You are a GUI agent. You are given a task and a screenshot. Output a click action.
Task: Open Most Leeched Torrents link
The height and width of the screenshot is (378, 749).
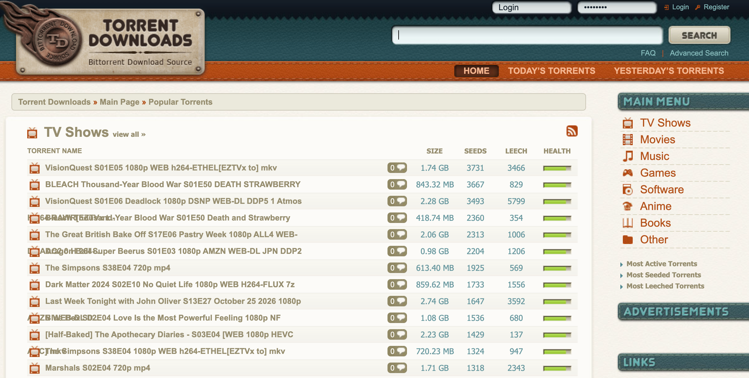pyautogui.click(x=665, y=286)
